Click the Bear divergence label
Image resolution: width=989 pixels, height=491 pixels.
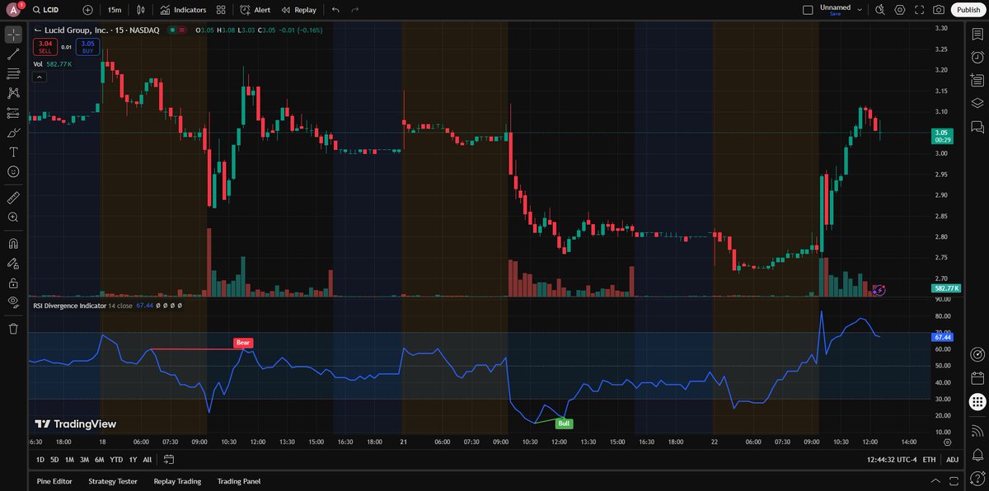243,342
